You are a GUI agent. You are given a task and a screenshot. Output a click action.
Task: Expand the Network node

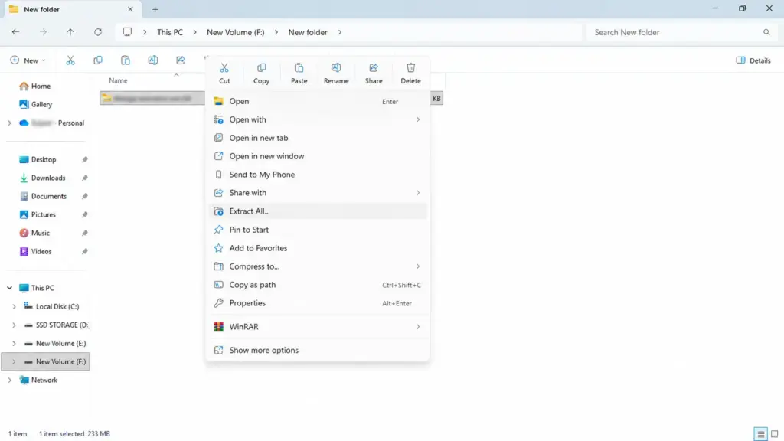(x=9, y=380)
